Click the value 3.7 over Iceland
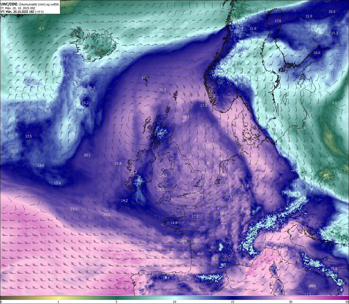Viewport: 349px width, 304px height. [x=98, y=50]
